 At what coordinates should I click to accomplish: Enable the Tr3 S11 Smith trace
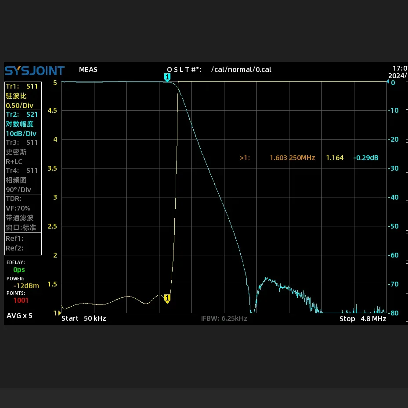point(23,152)
